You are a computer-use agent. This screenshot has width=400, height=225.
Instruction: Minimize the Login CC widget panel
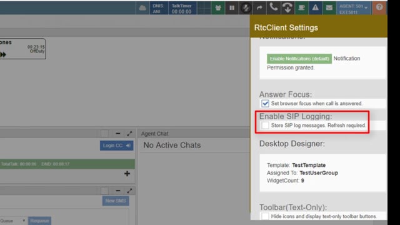(118, 133)
